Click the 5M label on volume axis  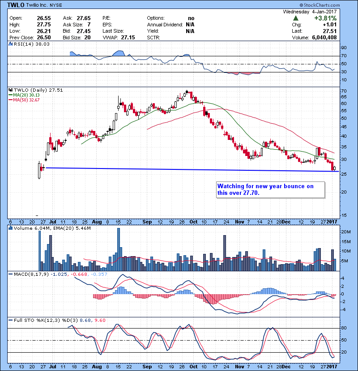click(345, 261)
